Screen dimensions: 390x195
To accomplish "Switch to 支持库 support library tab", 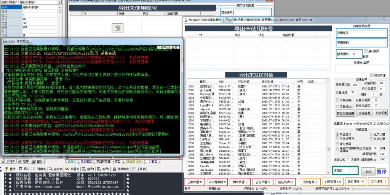I will pos(8,162).
